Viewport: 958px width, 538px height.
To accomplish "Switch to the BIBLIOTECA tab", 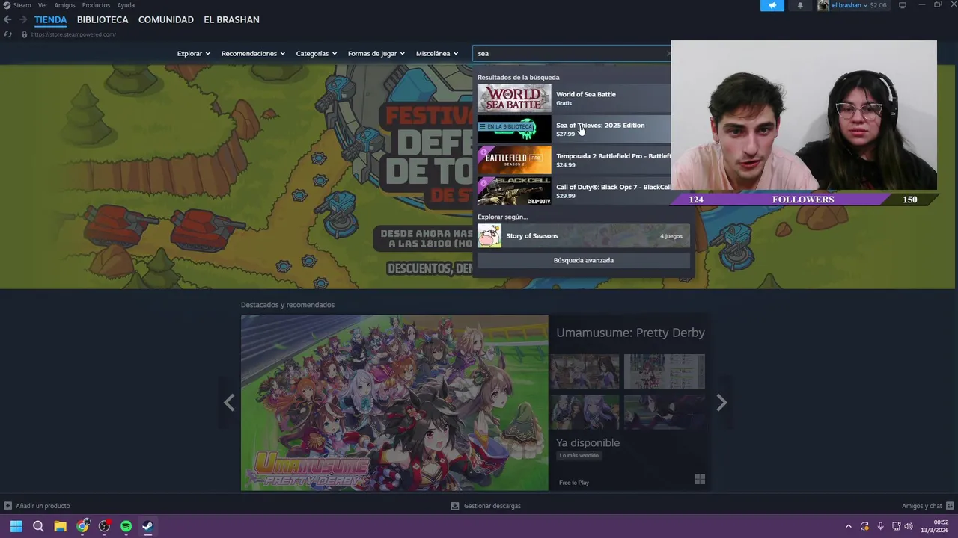I will tap(103, 20).
